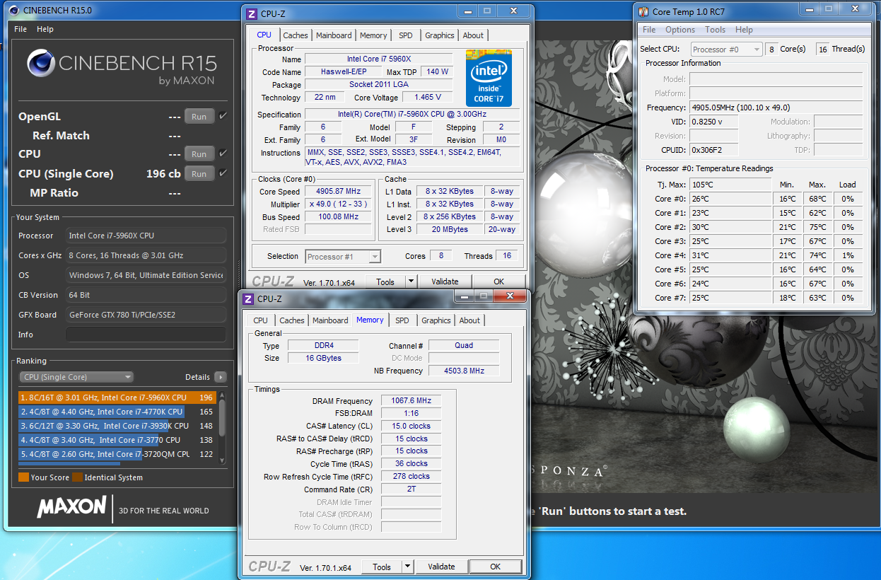
Task: Switch to Mainboard tab in upper CPU-Z window
Action: 334,35
